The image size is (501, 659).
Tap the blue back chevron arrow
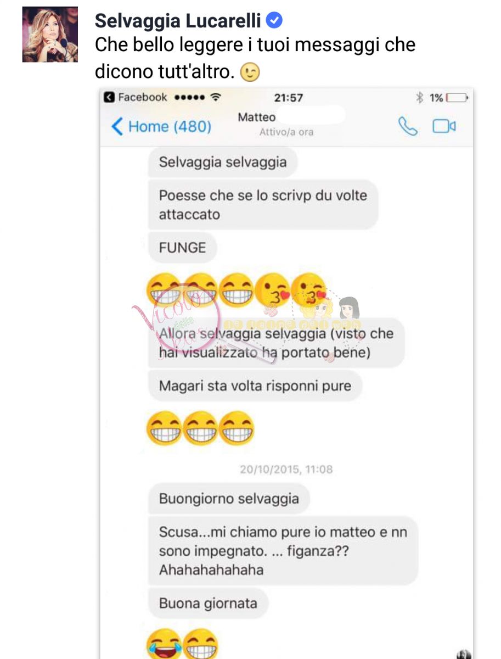point(117,127)
